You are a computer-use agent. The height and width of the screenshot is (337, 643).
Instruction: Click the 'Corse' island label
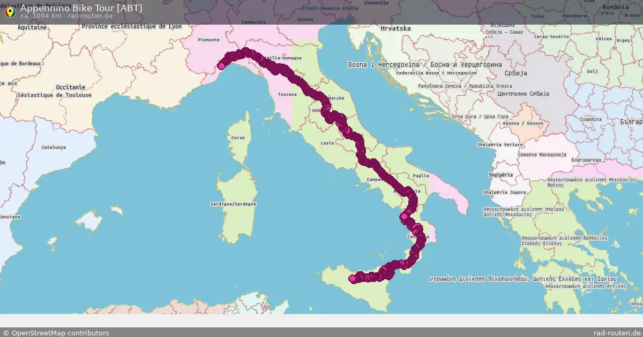(237, 137)
